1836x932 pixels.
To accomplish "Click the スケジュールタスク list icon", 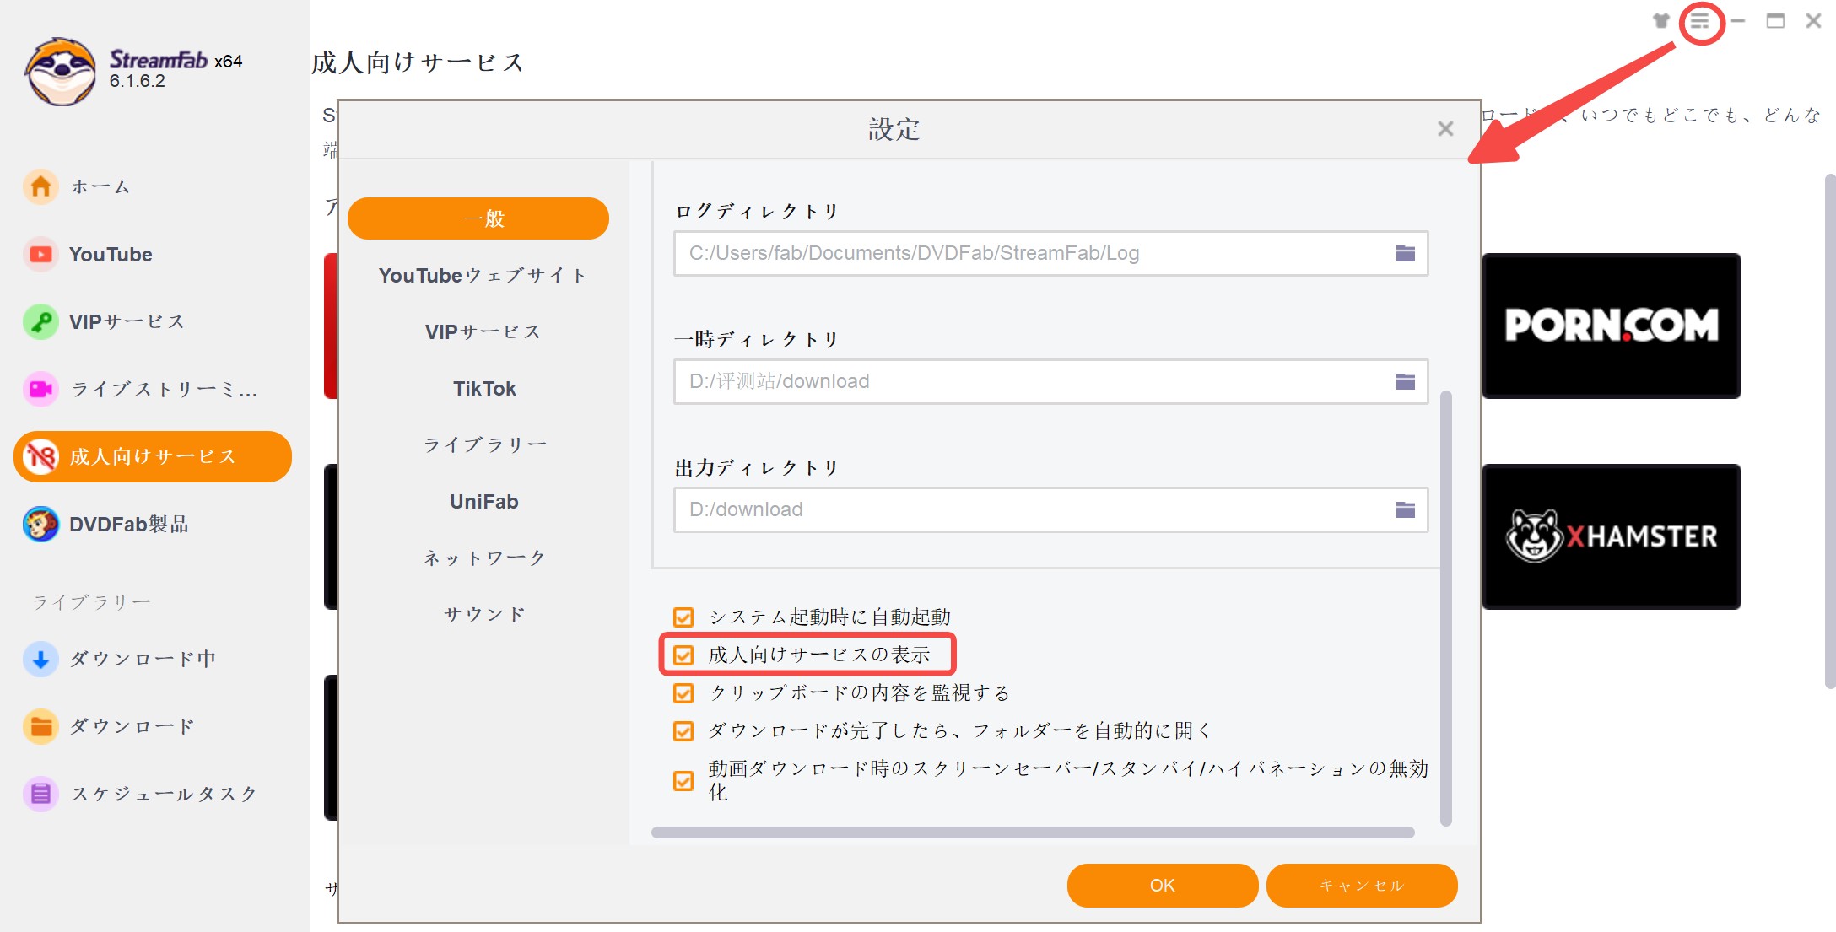I will (x=40, y=794).
